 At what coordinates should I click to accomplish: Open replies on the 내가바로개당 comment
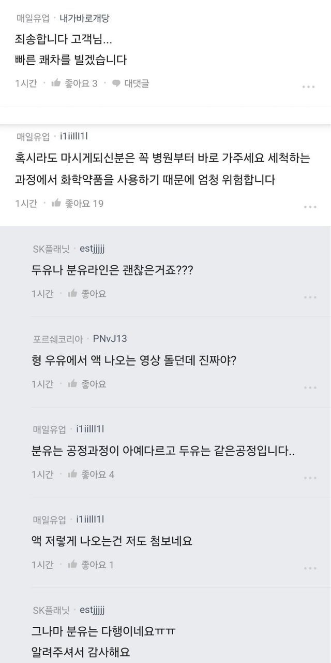pos(131,83)
